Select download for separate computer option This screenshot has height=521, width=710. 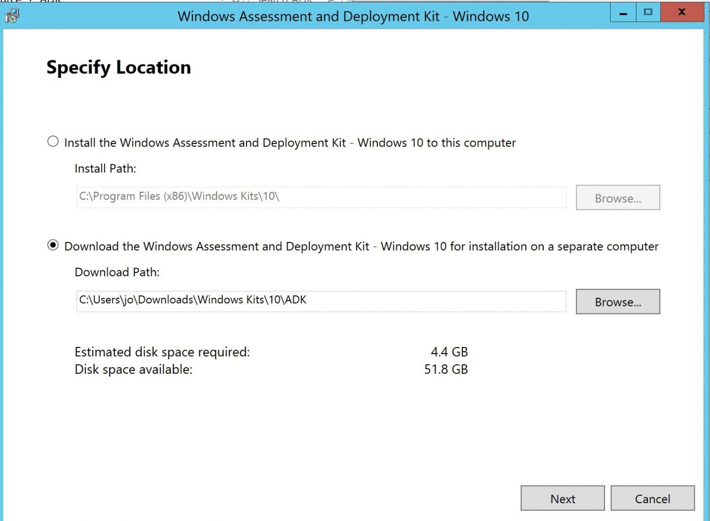tap(53, 246)
